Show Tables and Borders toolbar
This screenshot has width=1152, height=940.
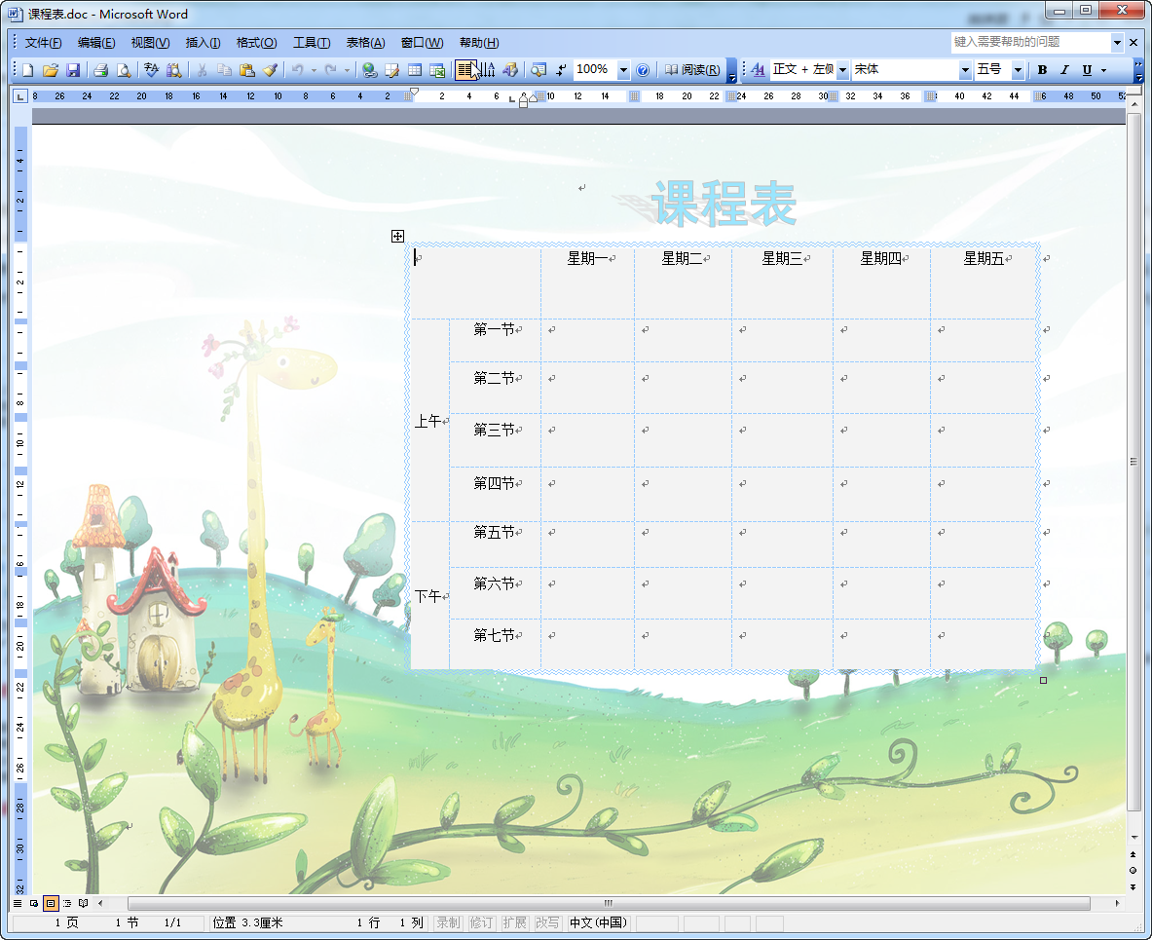click(392, 70)
